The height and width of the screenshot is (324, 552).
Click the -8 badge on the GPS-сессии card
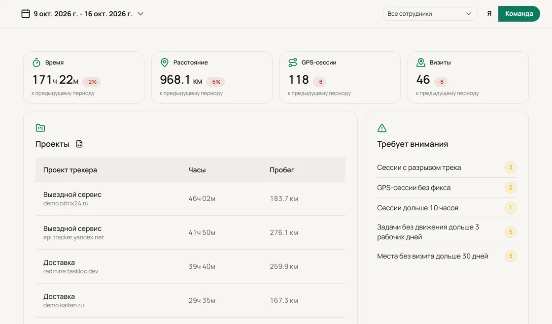click(x=320, y=82)
